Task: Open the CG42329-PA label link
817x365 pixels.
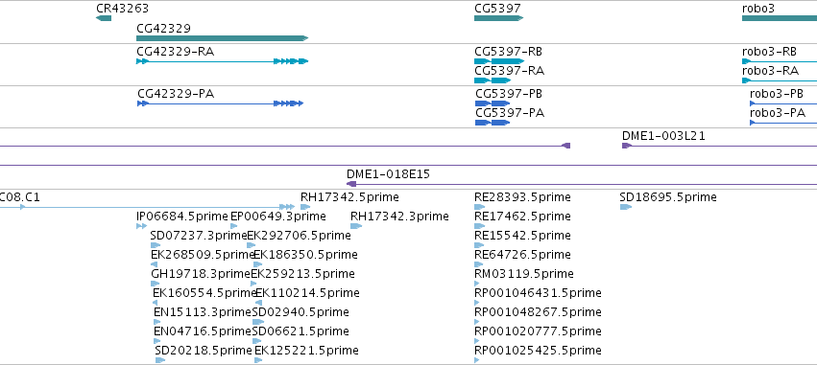Action: coord(176,94)
